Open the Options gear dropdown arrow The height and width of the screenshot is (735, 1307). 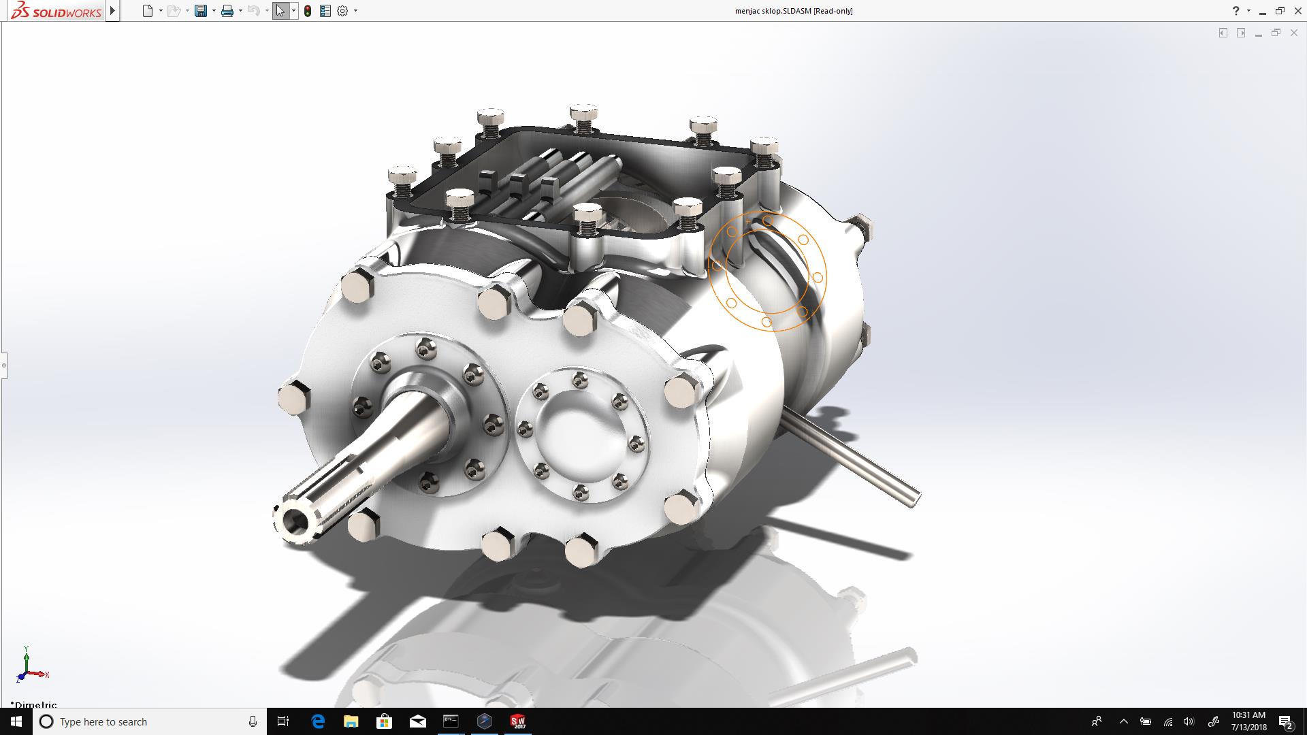coord(355,11)
